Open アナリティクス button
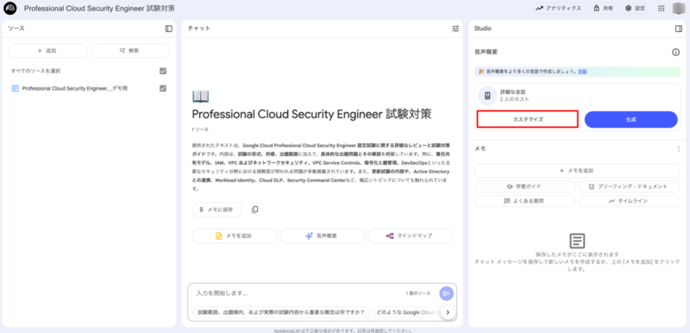Screen dimensions: 690x333 tap(559, 8)
